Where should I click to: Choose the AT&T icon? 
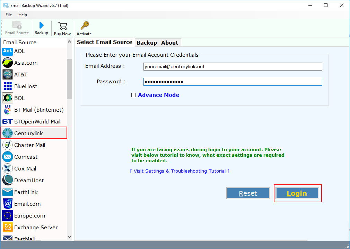tap(8, 75)
